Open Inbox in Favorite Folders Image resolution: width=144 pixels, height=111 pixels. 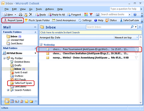point(14,36)
